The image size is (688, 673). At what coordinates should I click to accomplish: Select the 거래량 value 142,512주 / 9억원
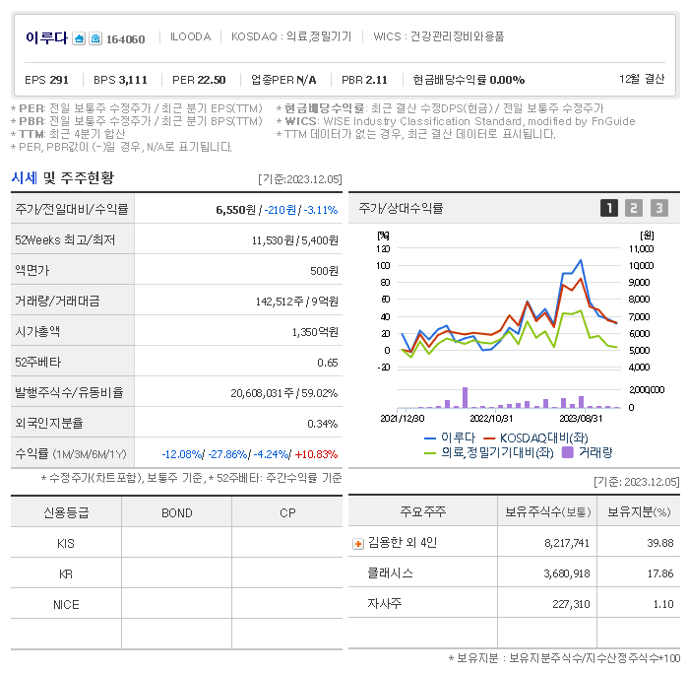[x=297, y=302]
